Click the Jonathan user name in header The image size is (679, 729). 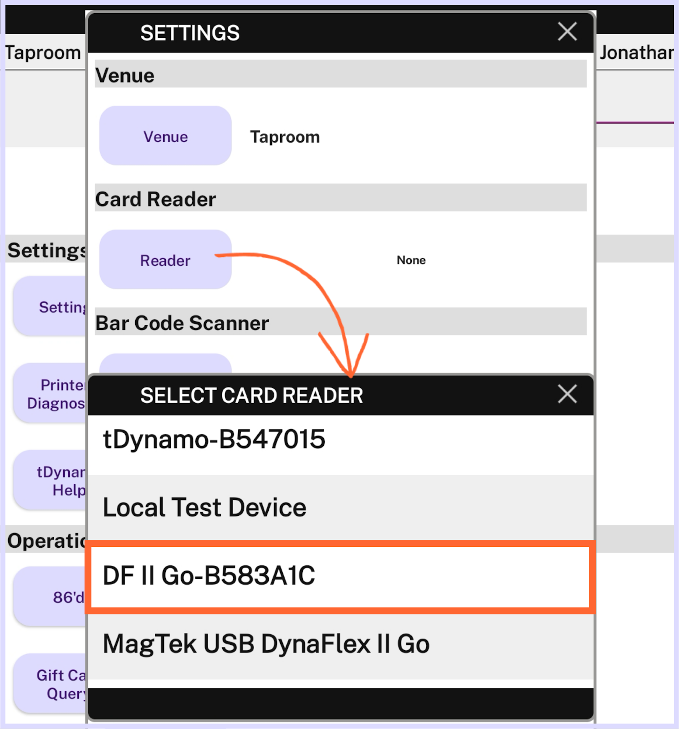636,53
